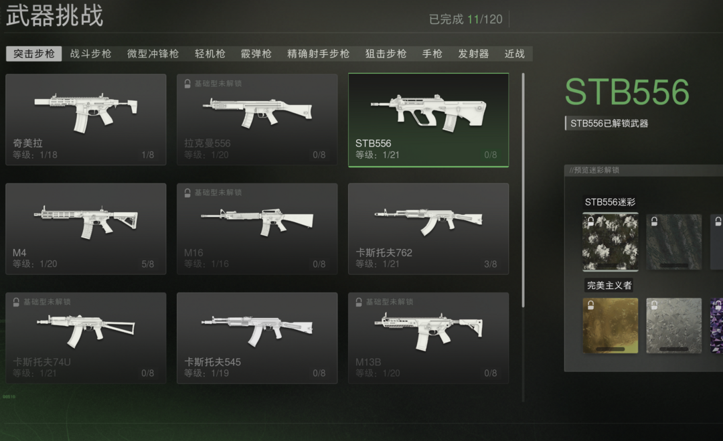The width and height of the screenshot is (723, 441).
Task: Switch to the 微型冲锋枪 tab
Action: click(153, 54)
